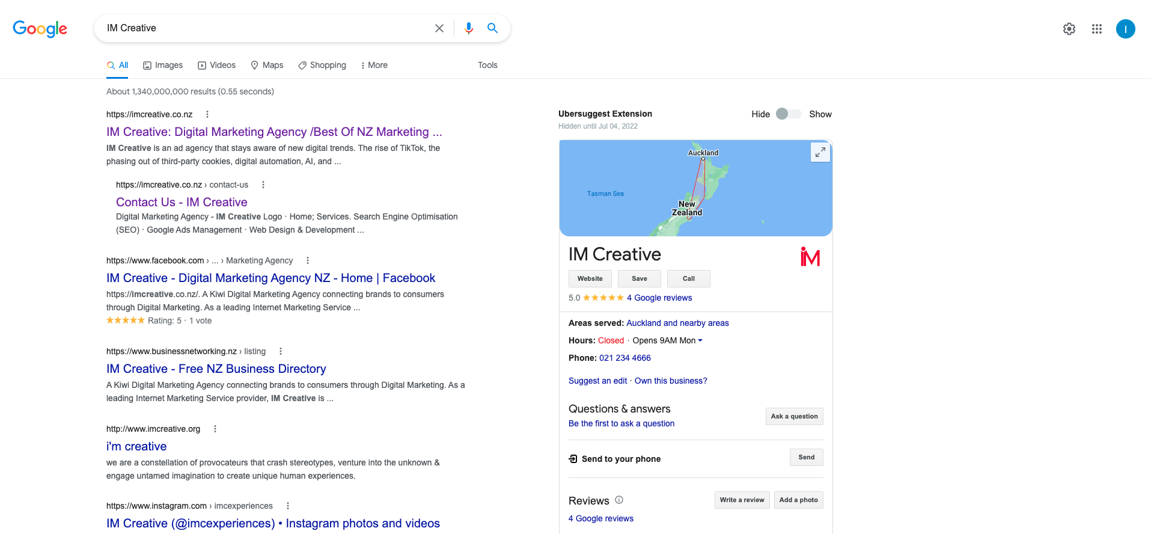Click the blue search magnifier icon
This screenshot has width=1151, height=534.
(x=492, y=28)
